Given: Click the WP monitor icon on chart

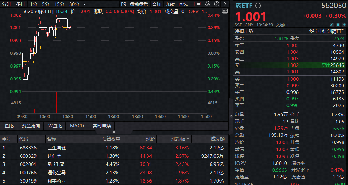Looking at the screenshot, I should point(225,11).
